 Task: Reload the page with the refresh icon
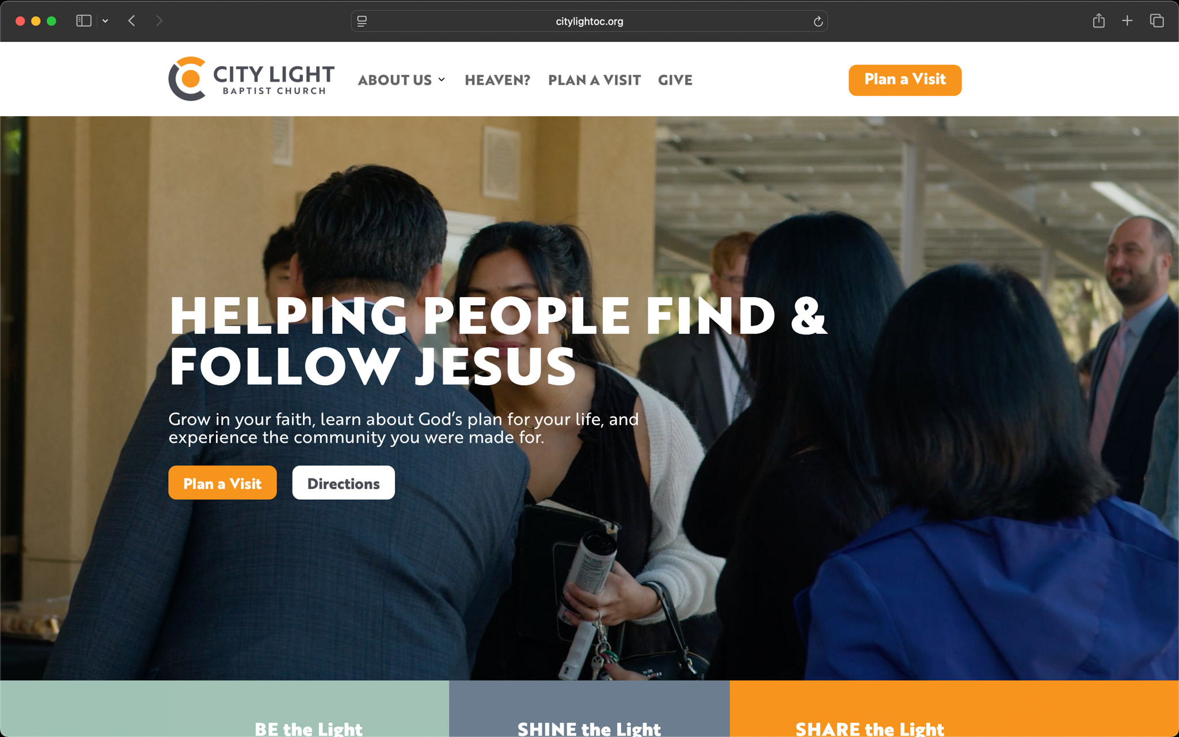coord(817,21)
